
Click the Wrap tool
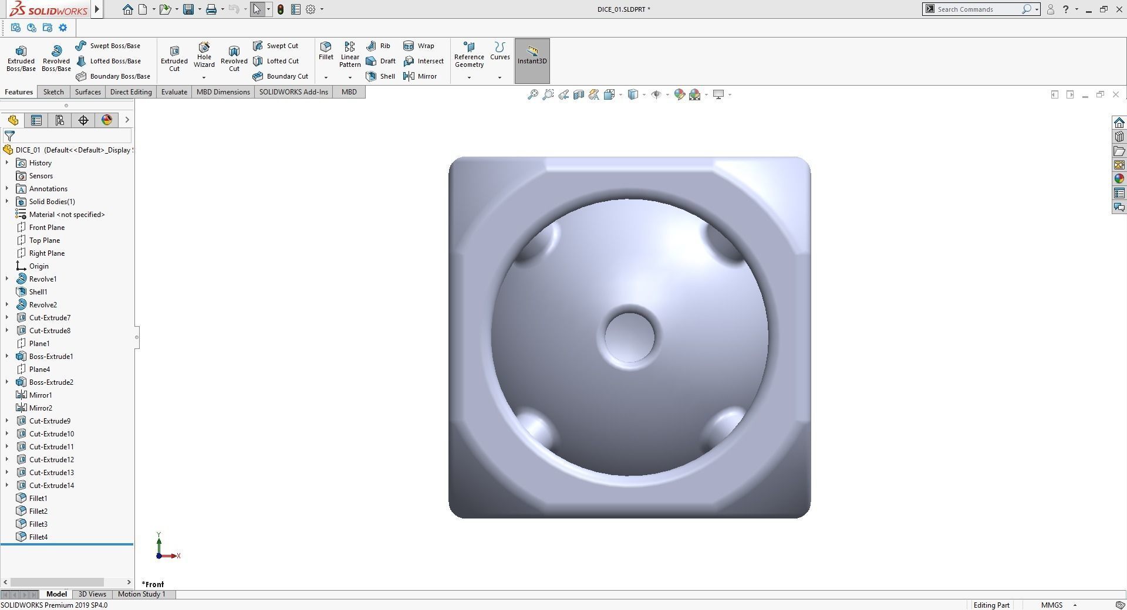point(419,46)
